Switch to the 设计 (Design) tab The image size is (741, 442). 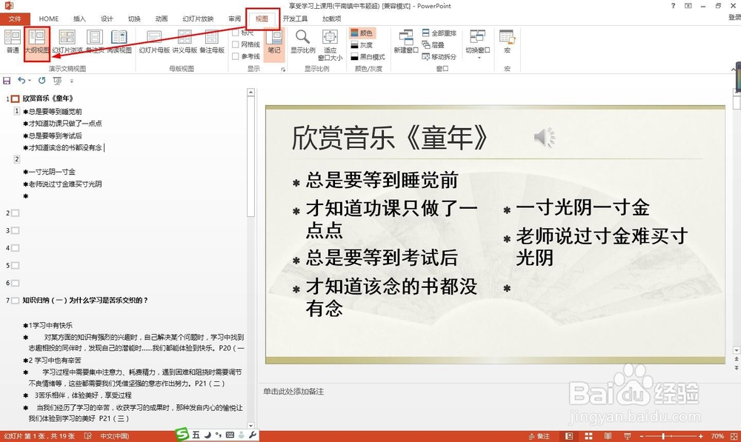tap(107, 19)
